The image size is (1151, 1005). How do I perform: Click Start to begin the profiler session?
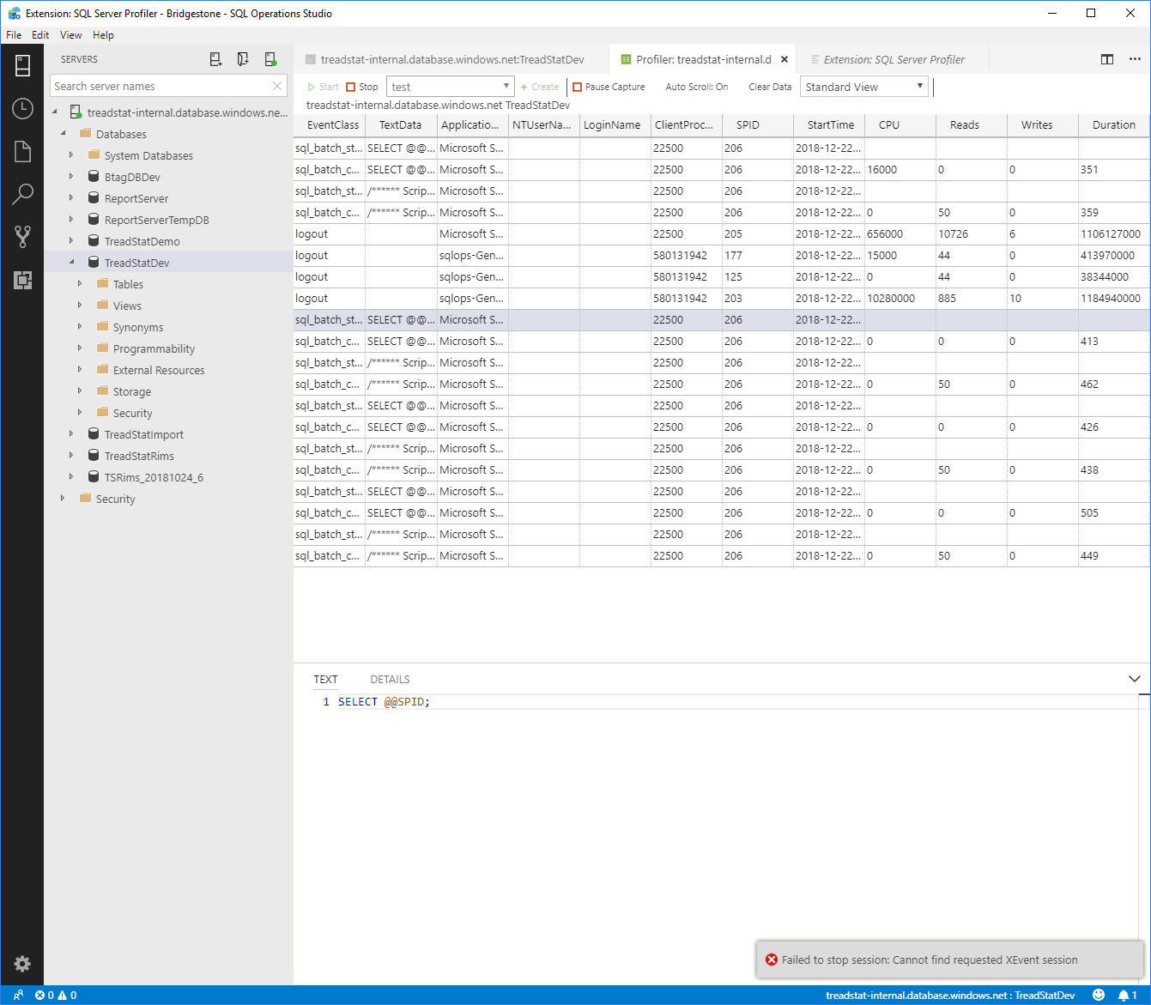[322, 86]
